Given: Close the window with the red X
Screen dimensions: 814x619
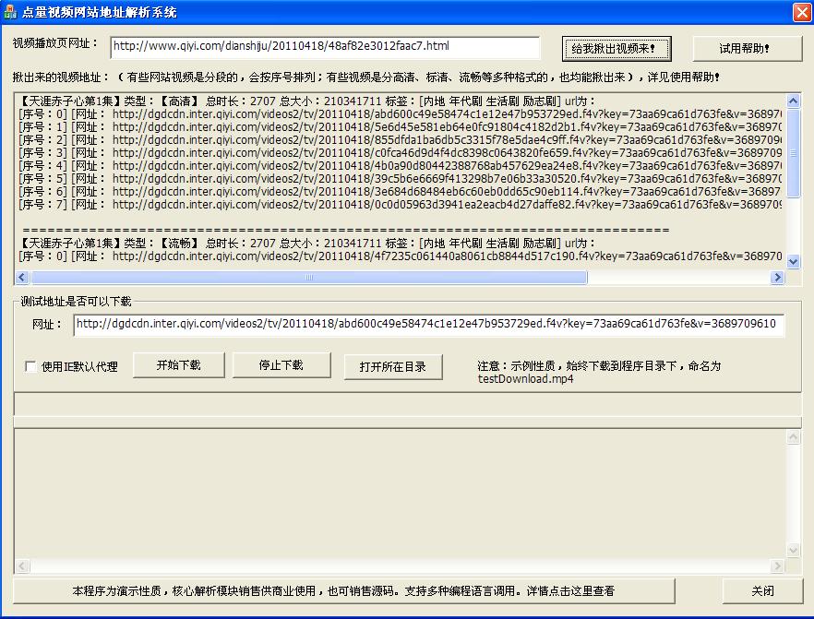Looking at the screenshot, I should tap(802, 12).
